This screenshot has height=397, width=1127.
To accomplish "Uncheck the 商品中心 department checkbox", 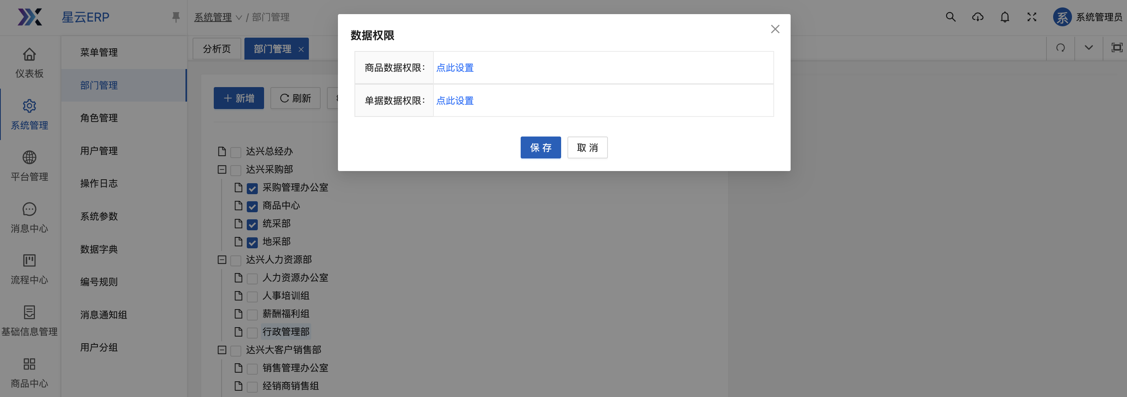I will (x=252, y=206).
